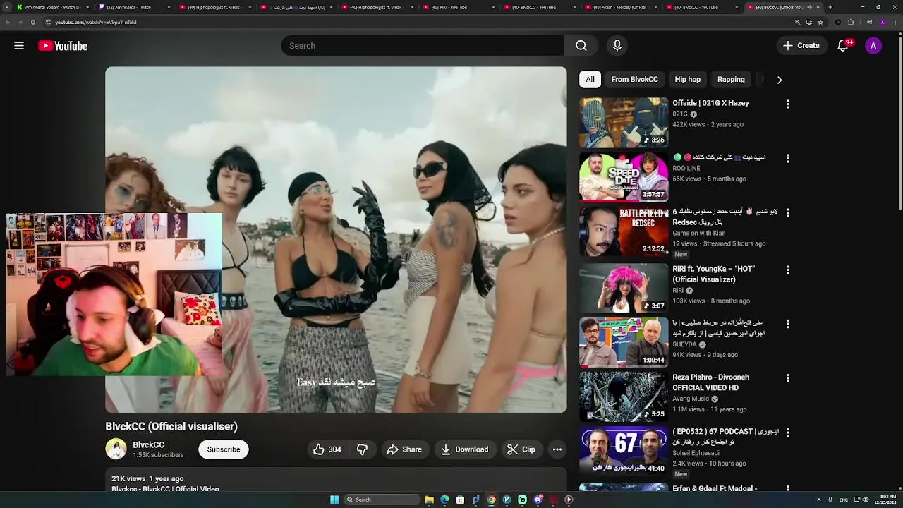Open options for Reza Pishro Divooneh

click(788, 379)
